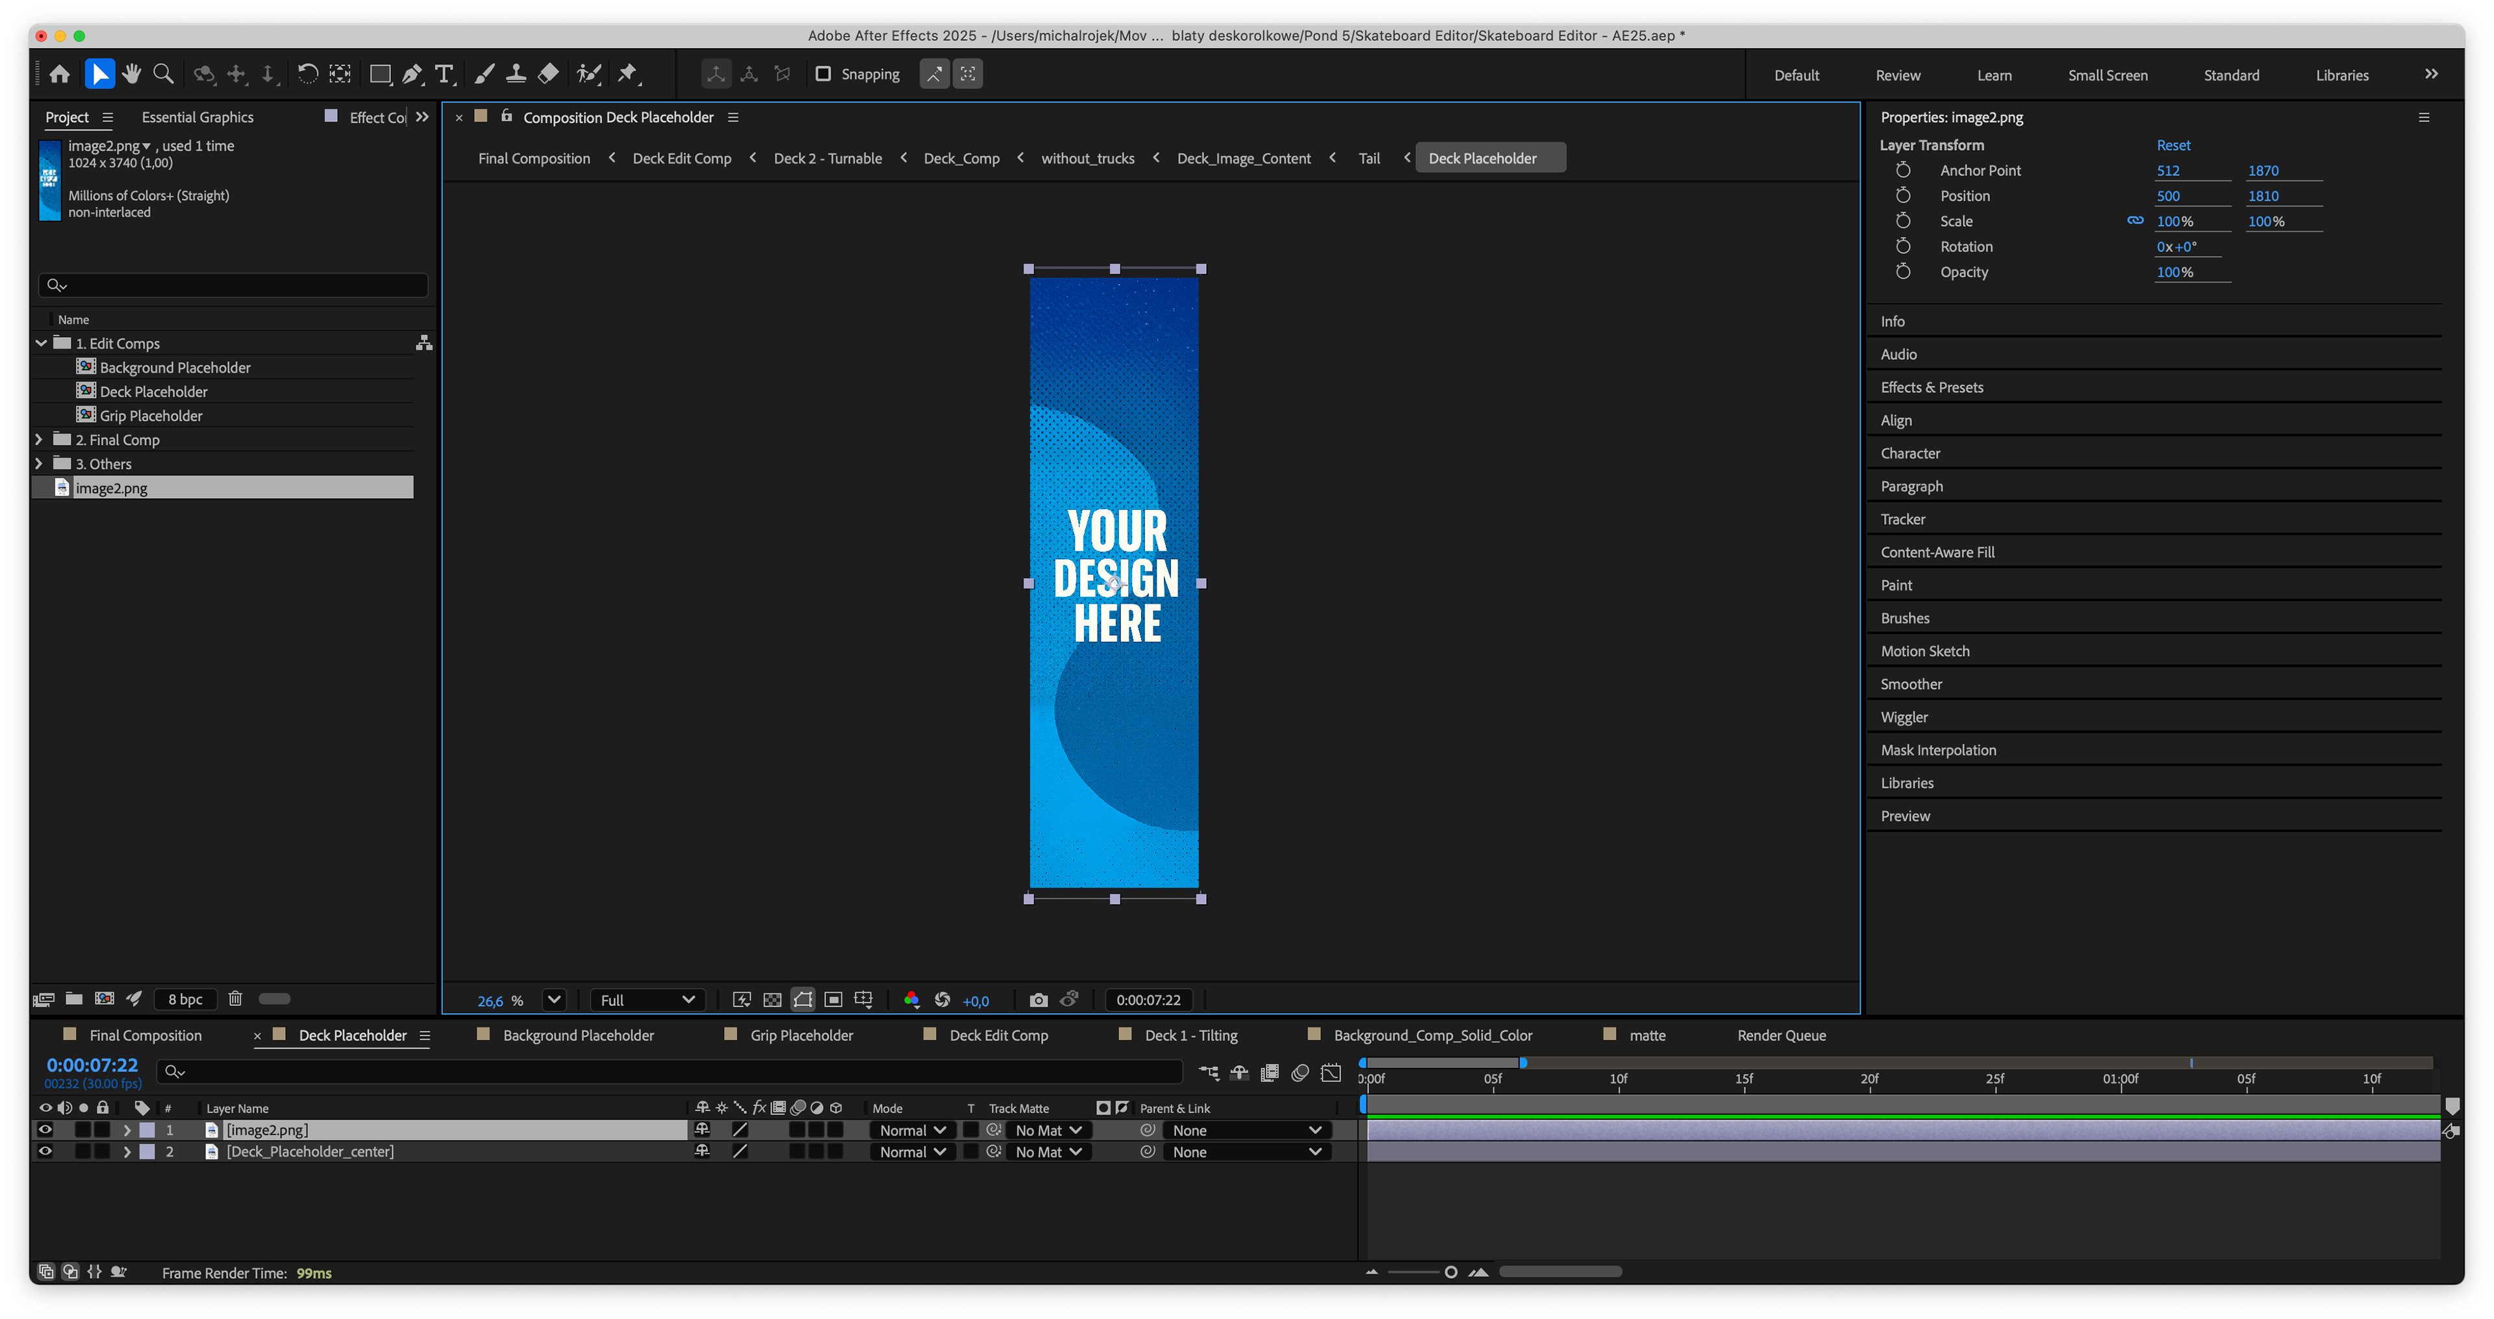Open the Full resolution dropdown
2494x1319 pixels.
647,1000
